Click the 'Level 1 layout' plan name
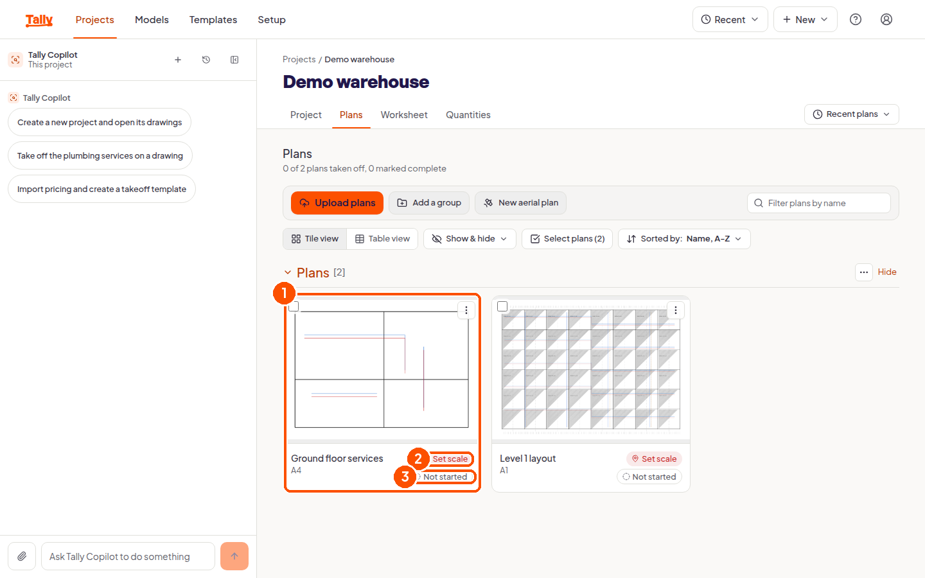 pyautogui.click(x=528, y=459)
